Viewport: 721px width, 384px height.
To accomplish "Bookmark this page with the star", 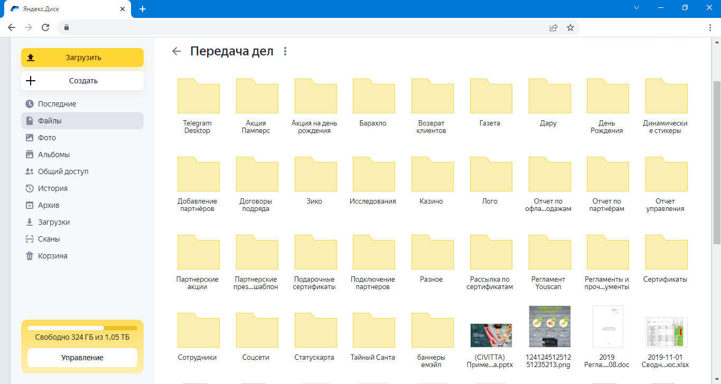I will (x=570, y=27).
